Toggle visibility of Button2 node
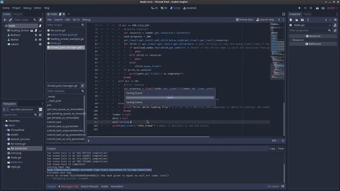The height and width of the screenshot is (191, 340). coord(40,35)
